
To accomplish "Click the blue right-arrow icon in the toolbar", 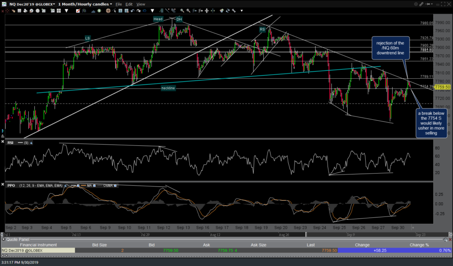I will click(144, 11).
